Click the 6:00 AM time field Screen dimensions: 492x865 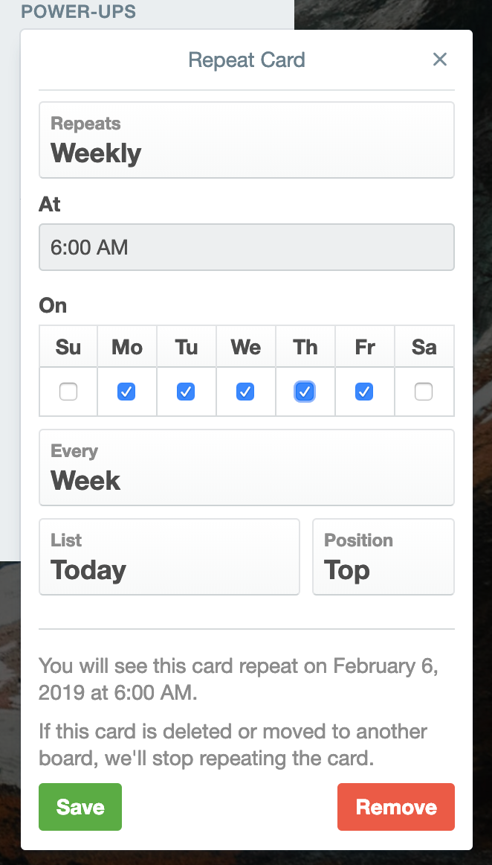[247, 247]
